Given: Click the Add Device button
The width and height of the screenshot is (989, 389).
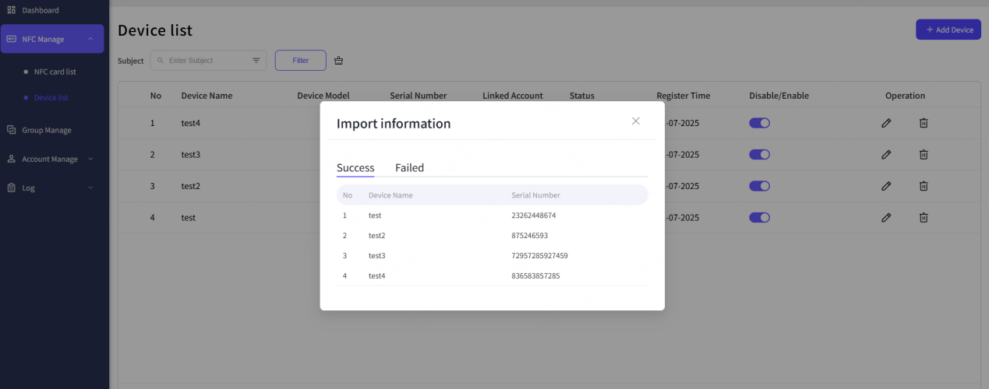Looking at the screenshot, I should coord(948,30).
